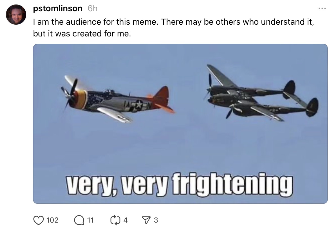Click the 'but it was created for me' line

[82, 34]
